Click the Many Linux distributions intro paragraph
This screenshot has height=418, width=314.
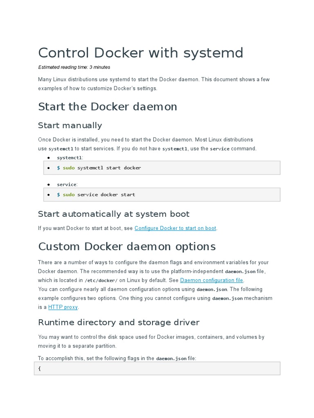coord(154,84)
